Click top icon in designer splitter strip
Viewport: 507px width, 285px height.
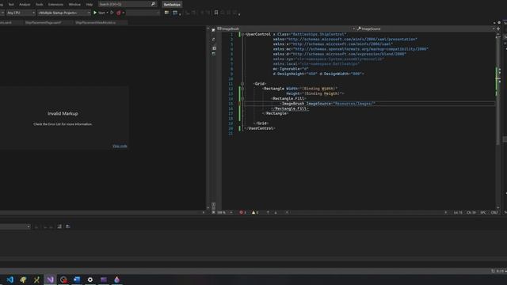pyautogui.click(x=213, y=30)
